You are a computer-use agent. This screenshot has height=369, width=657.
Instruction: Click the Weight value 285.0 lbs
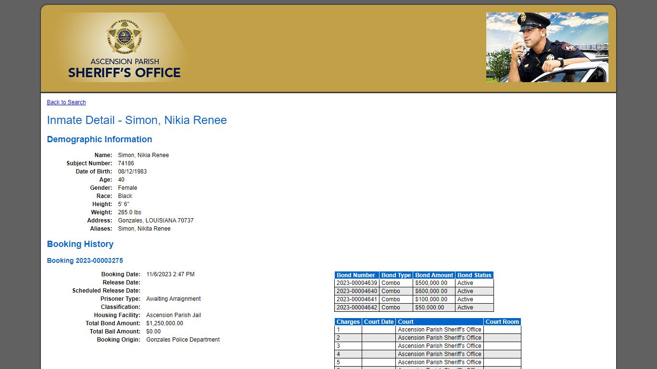130,212
